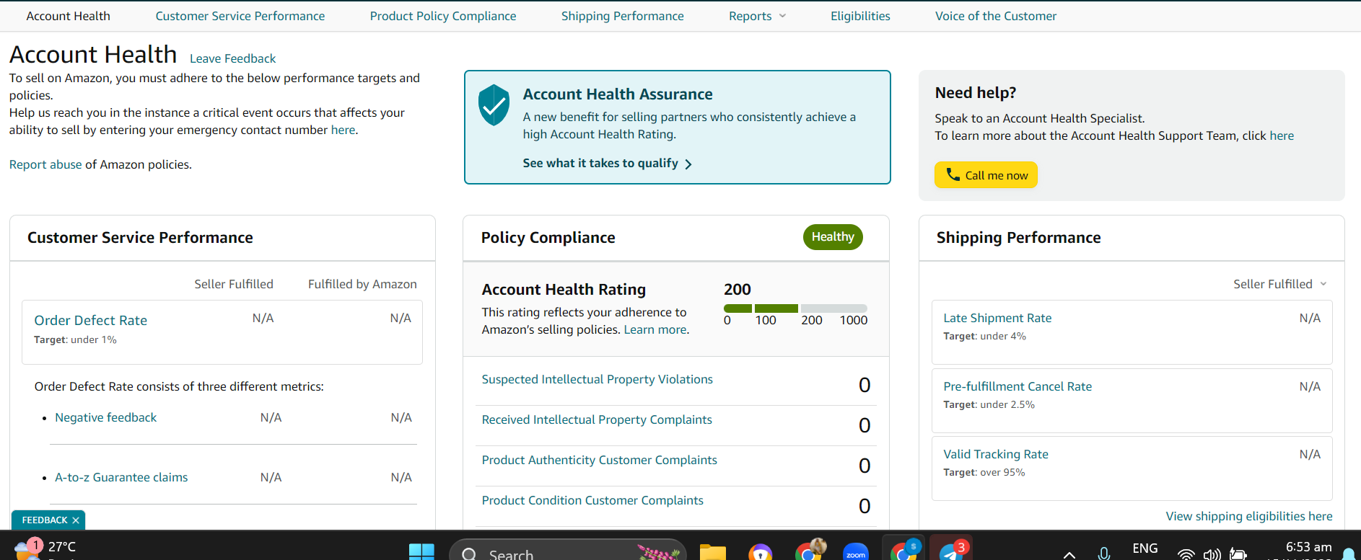Click the 'Fulfilled by Amazon' column header
The height and width of the screenshot is (560, 1361).
coord(362,284)
